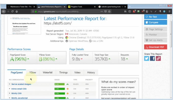Share report via Facebook icon
Image resolution: width=173 pixels, height=100 pixels.
(x=152, y=59)
